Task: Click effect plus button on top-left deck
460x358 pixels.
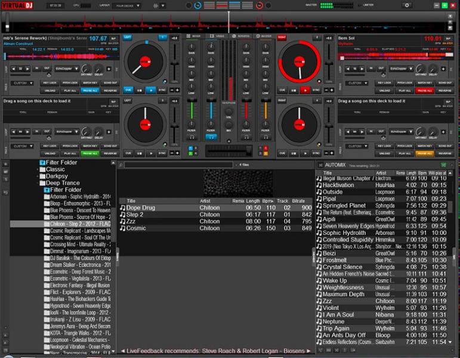Action: coord(109,69)
